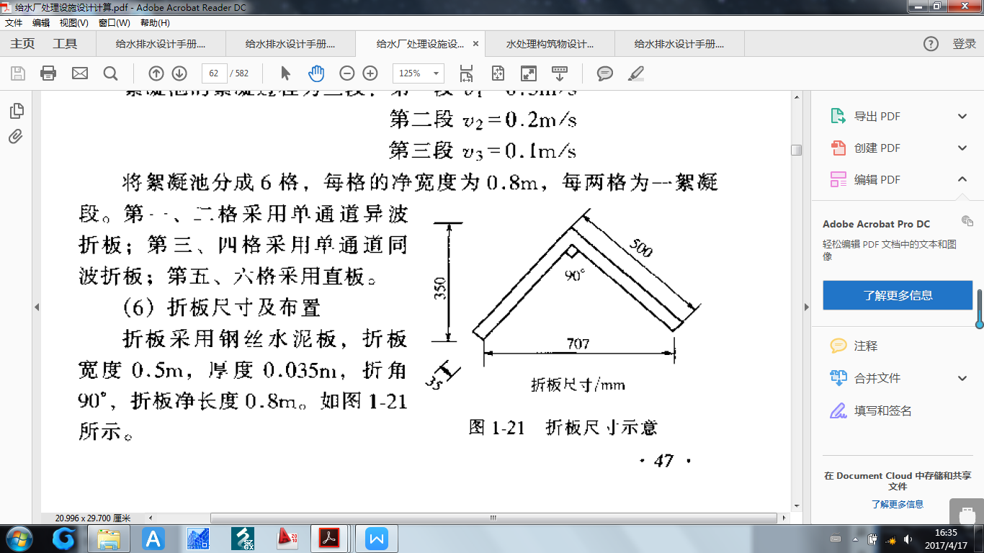Viewport: 984px width, 553px height.
Task: Open the 视图(V) menu
Action: pos(73,23)
